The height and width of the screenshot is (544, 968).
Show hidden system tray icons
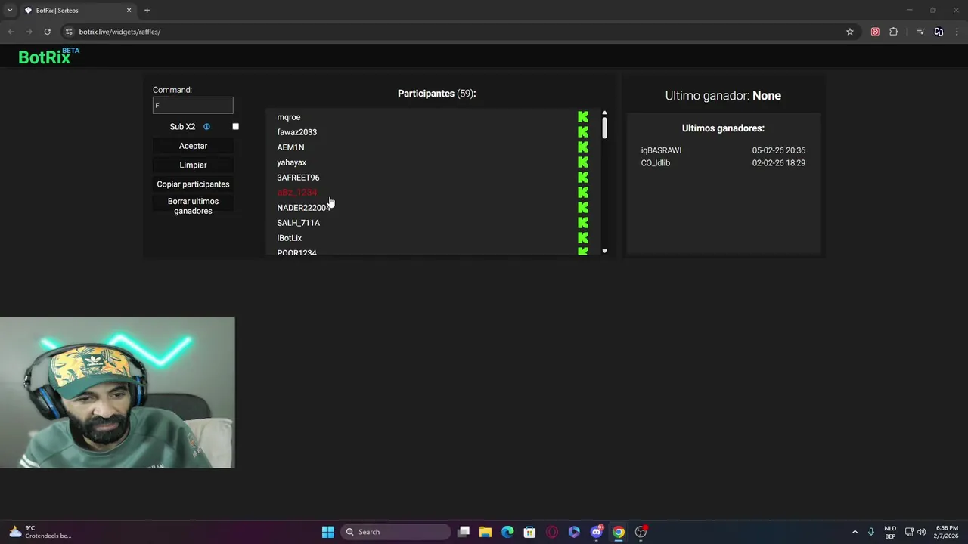(x=855, y=532)
